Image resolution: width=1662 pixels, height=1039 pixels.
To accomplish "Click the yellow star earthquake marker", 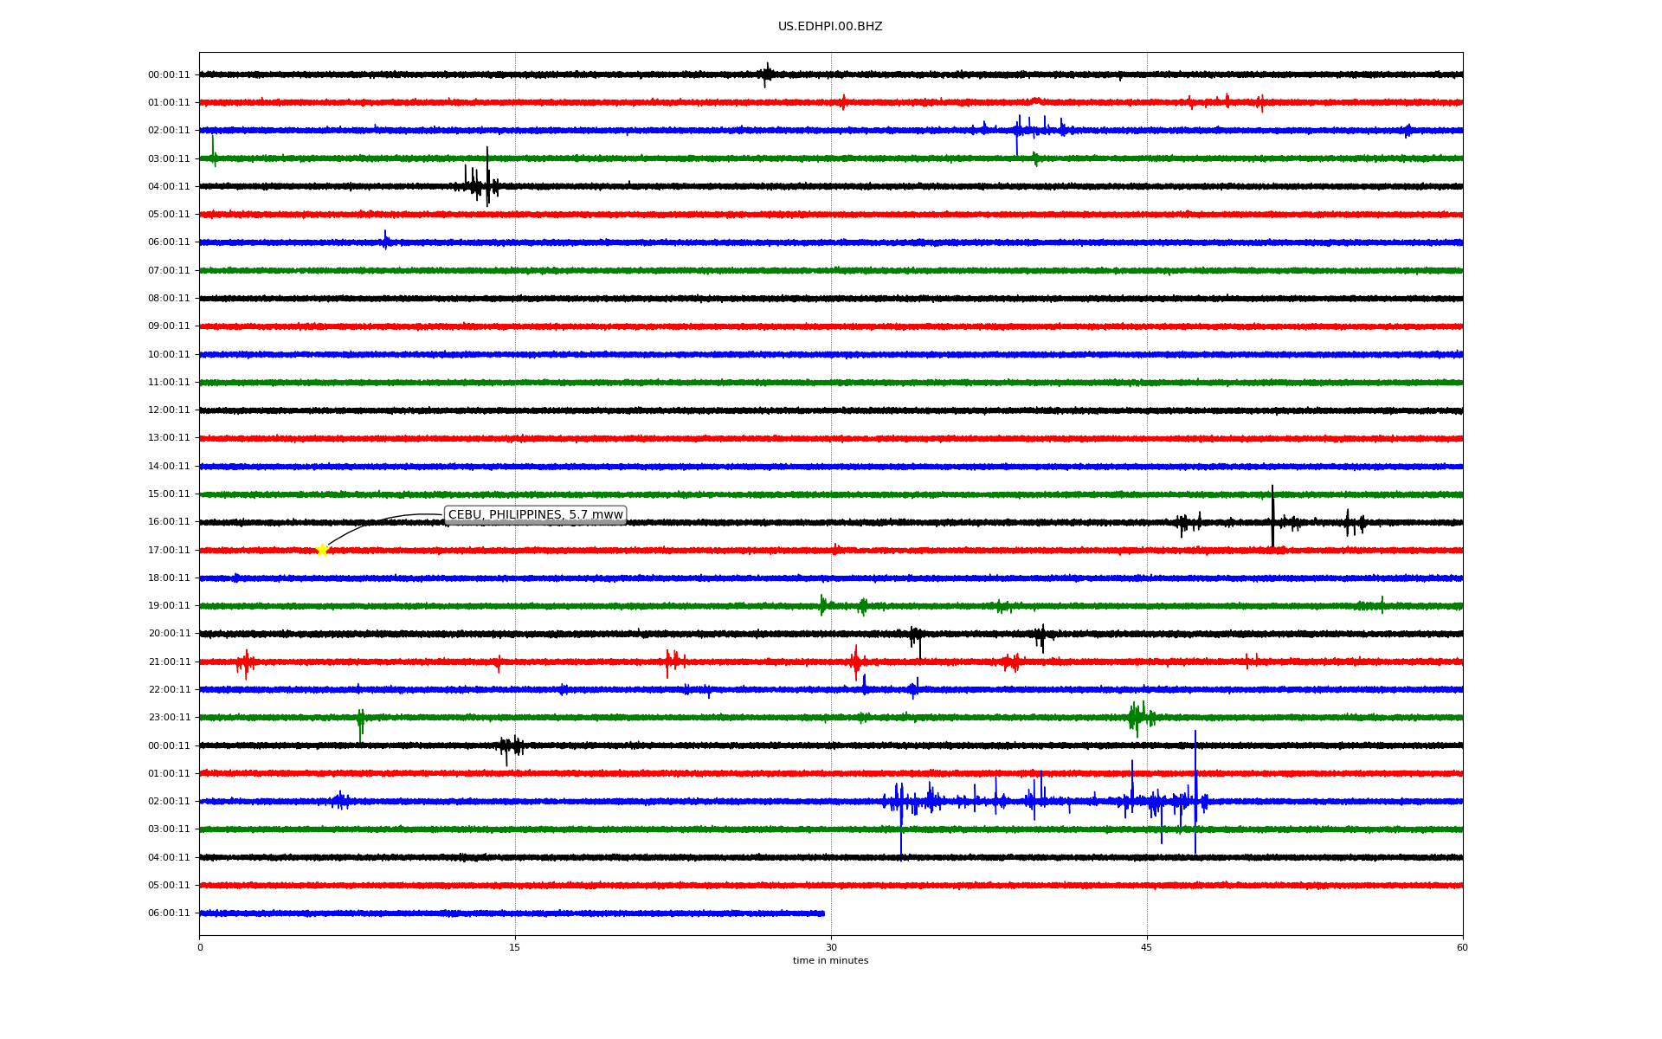I will [322, 550].
